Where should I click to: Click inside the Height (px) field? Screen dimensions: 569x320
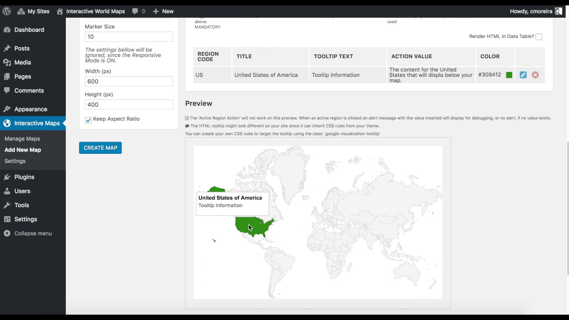coord(128,104)
